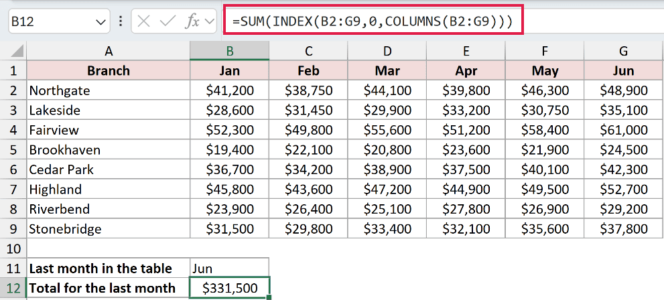
Task: Select column G header
Action: point(624,51)
